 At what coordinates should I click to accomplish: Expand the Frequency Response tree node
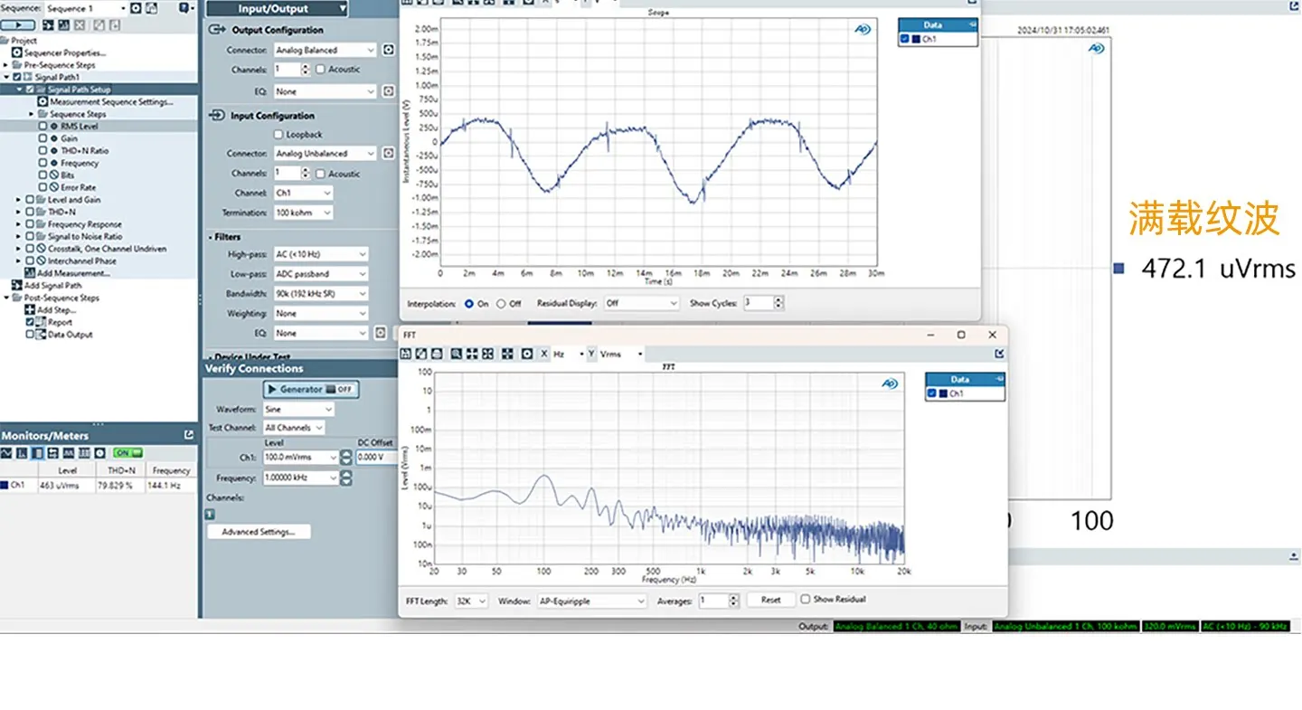19,224
